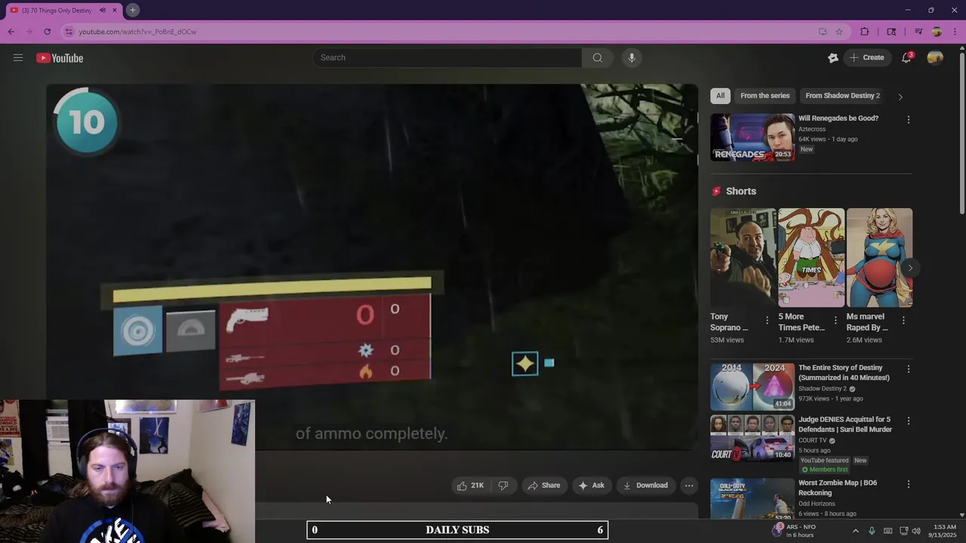Open the YouTube guide hamburger menu
This screenshot has height=543, width=966.
(x=18, y=57)
